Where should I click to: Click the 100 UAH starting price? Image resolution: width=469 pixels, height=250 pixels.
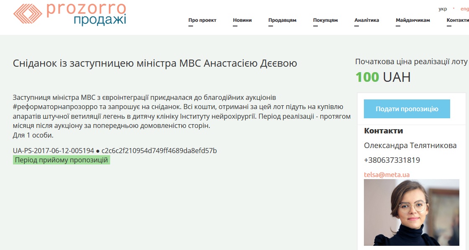[x=383, y=77]
